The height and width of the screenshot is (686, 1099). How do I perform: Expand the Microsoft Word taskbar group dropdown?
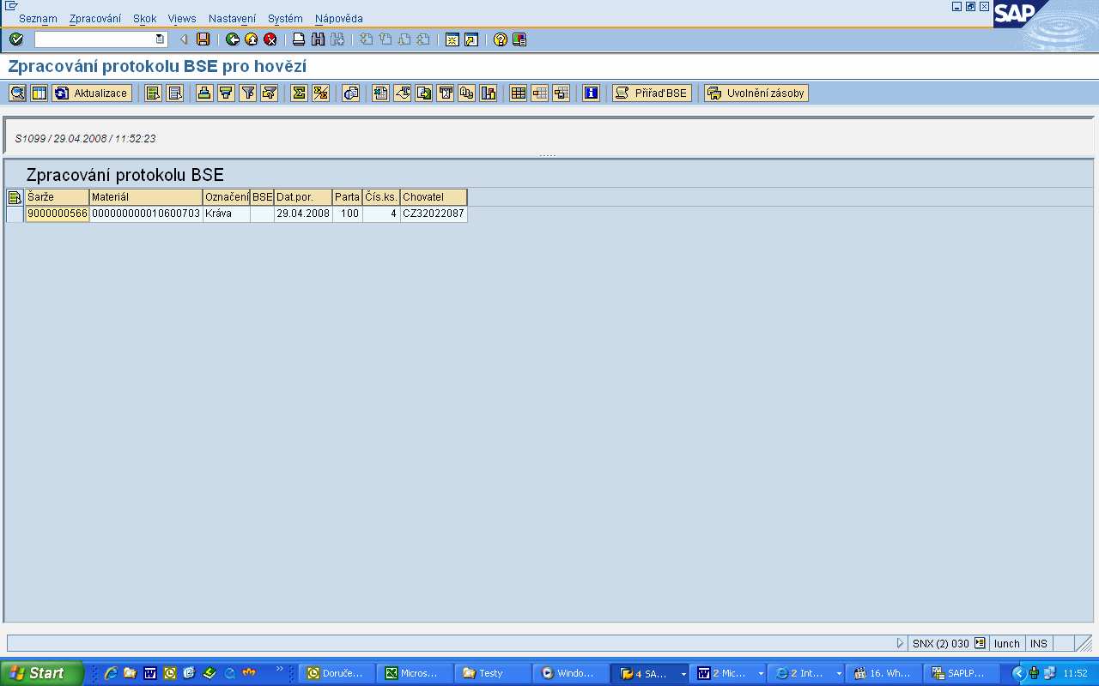coord(761,674)
